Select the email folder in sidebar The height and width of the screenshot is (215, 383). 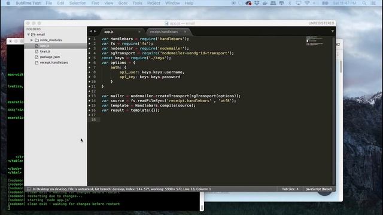(x=41, y=35)
